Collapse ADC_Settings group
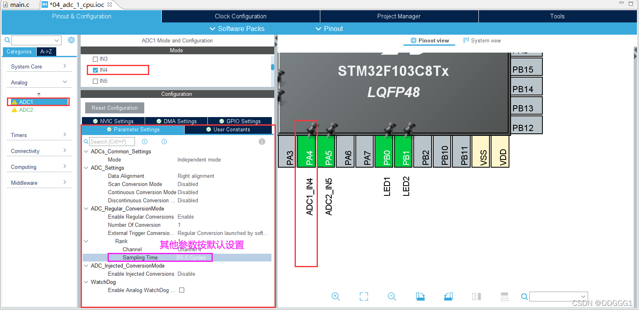639x310 pixels. point(86,168)
